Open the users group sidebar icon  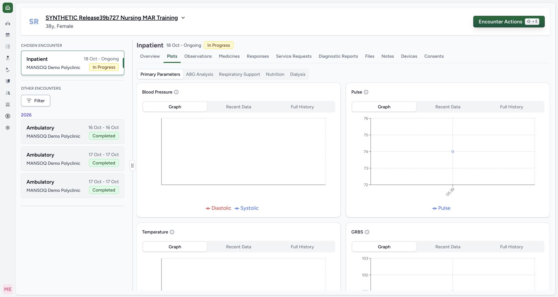[x=8, y=93]
